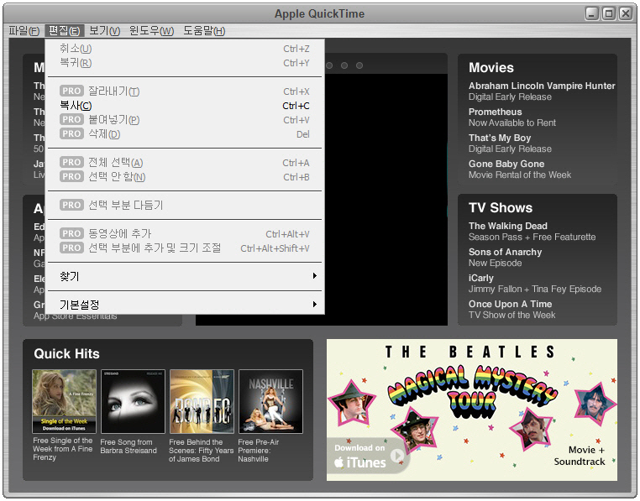
Task: Open the 보기(V) menu
Action: (x=104, y=30)
